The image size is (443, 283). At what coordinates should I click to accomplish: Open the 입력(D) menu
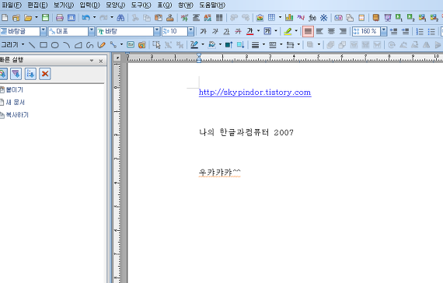[89, 5]
